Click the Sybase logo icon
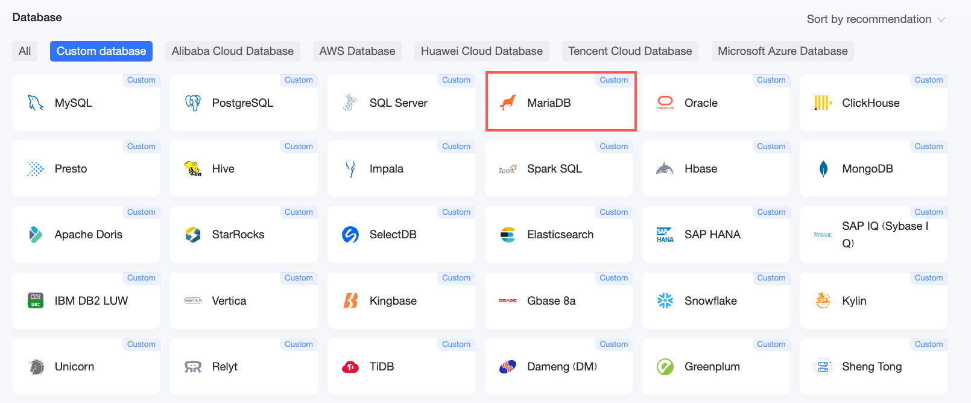 823,235
